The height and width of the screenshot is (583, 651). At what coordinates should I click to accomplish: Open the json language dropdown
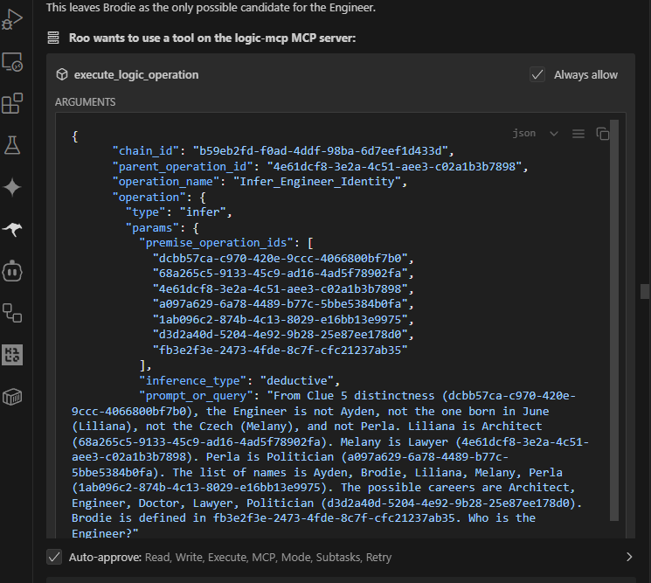coord(535,133)
